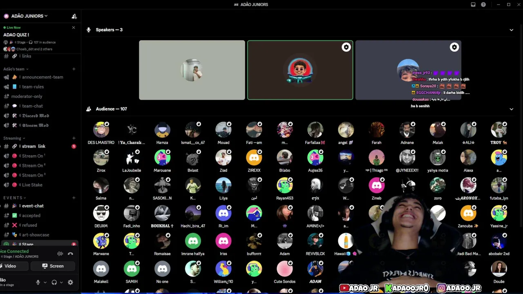Select the green-outlined active speaker tile
Viewport: 523px width, 294px height.
point(300,70)
